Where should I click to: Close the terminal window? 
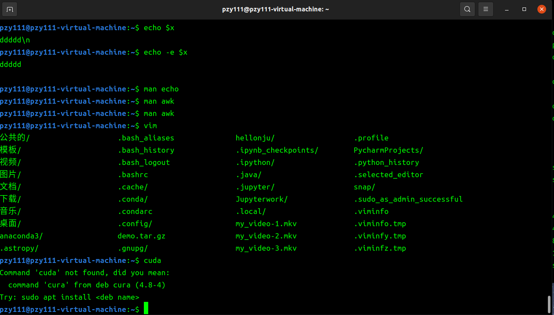542,9
